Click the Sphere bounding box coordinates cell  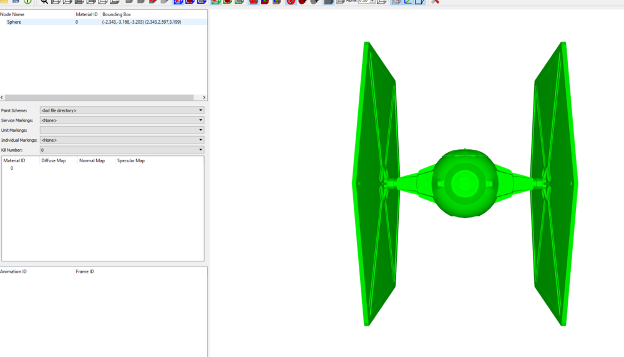142,22
